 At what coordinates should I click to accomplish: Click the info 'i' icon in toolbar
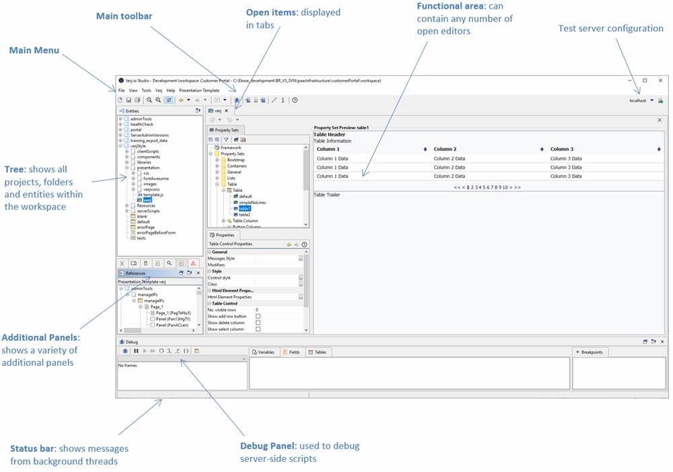point(283,100)
